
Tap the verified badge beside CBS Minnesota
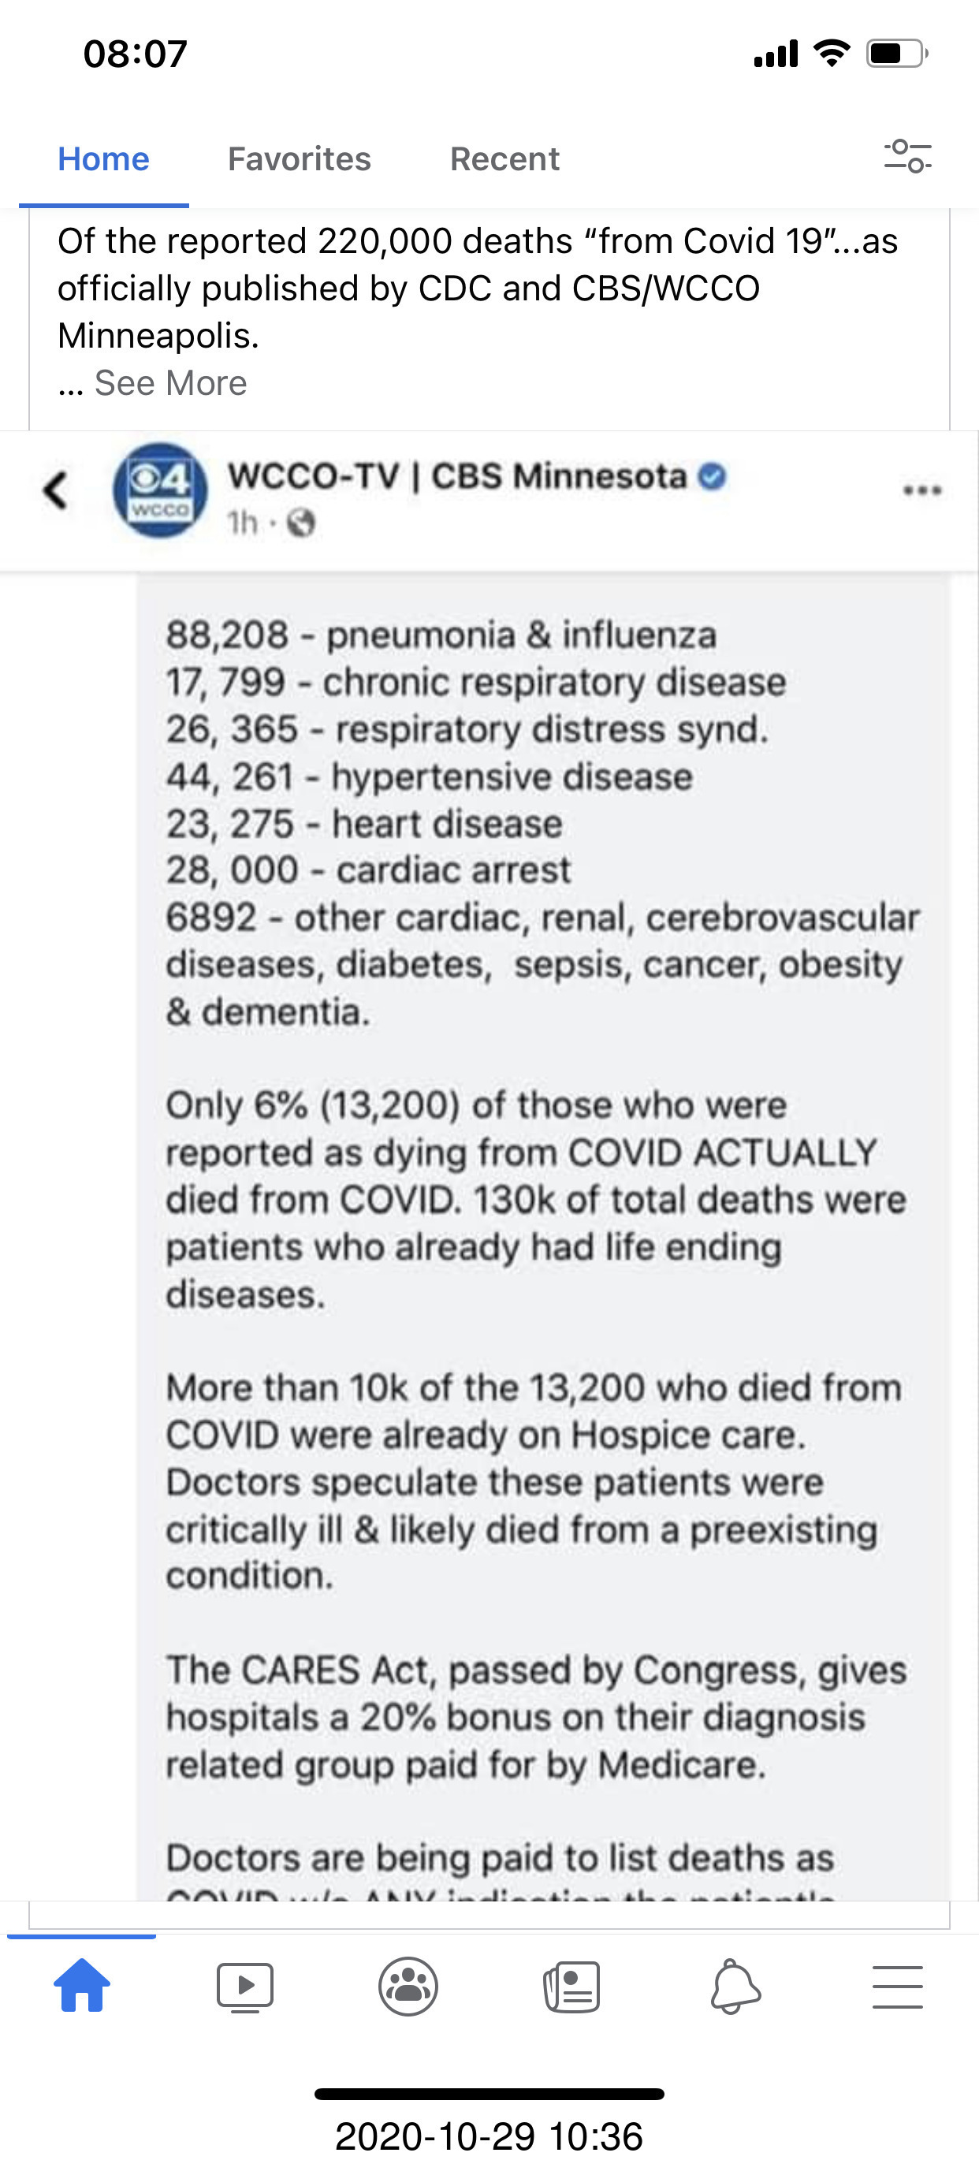tap(713, 476)
